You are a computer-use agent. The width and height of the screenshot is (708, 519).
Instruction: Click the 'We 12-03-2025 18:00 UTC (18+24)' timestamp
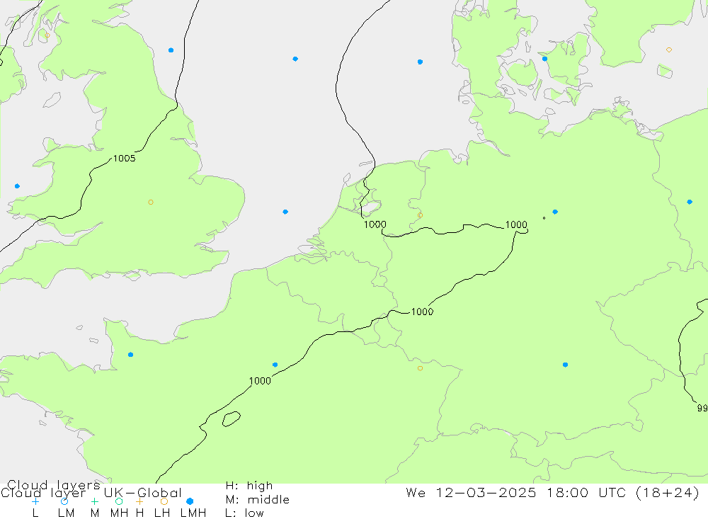tap(553, 492)
